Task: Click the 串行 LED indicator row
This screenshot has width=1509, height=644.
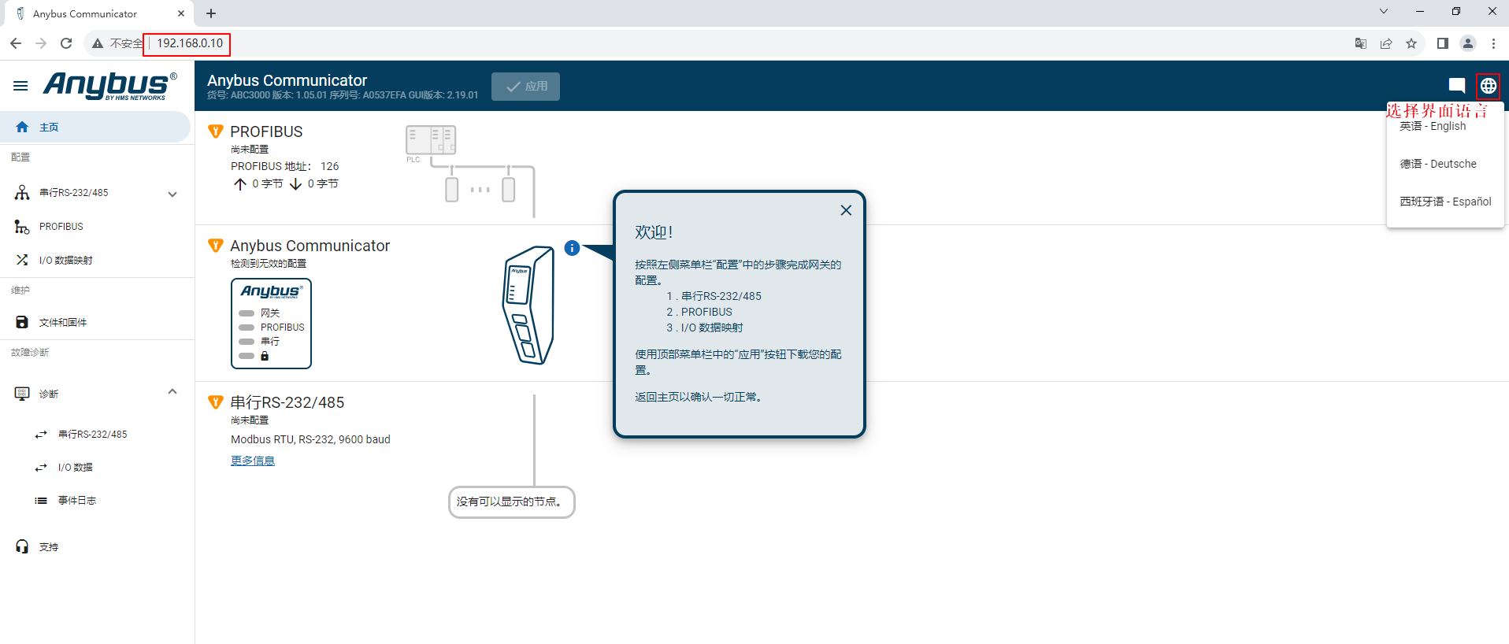Action: click(259, 342)
